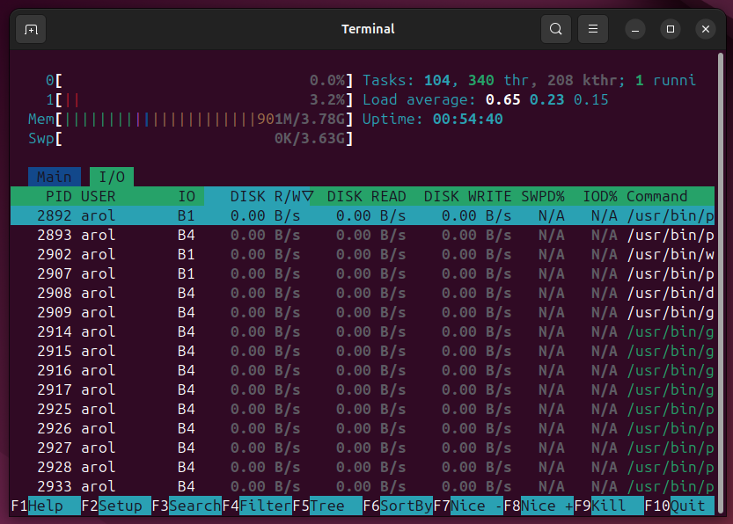This screenshot has width=733, height=524.
Task: Sort by the Command column header
Action: click(656, 196)
